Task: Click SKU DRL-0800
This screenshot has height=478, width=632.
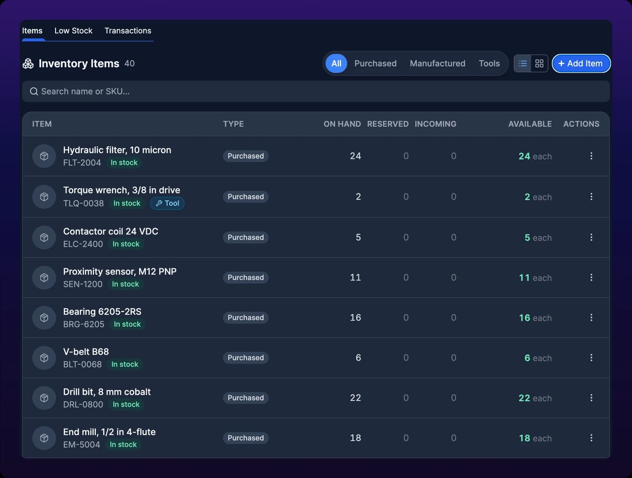Action: 83,404
